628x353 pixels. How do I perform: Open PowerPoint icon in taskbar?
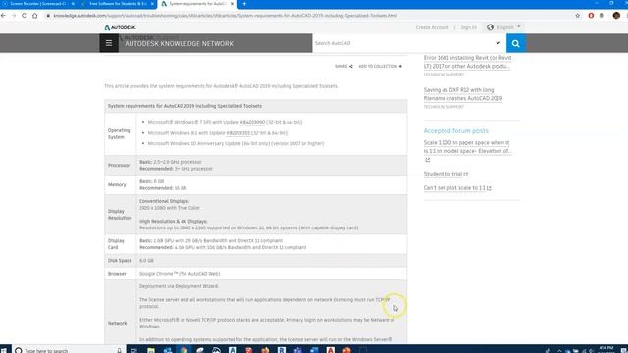(346, 350)
